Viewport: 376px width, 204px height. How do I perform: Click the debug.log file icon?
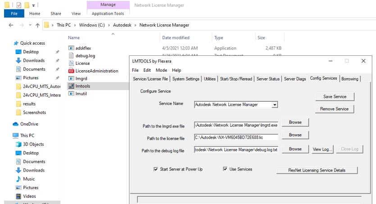[x=71, y=55]
